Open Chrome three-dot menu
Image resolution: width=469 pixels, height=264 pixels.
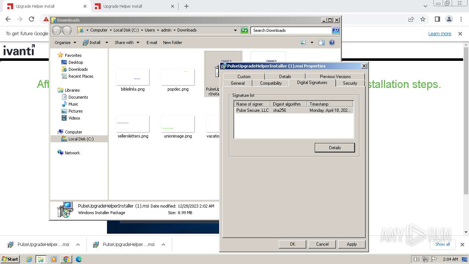(461, 19)
